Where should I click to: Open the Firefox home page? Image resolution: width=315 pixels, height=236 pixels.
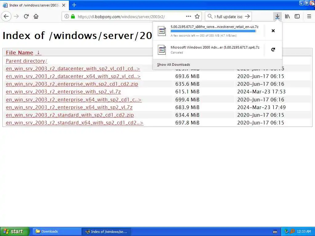click(36, 17)
